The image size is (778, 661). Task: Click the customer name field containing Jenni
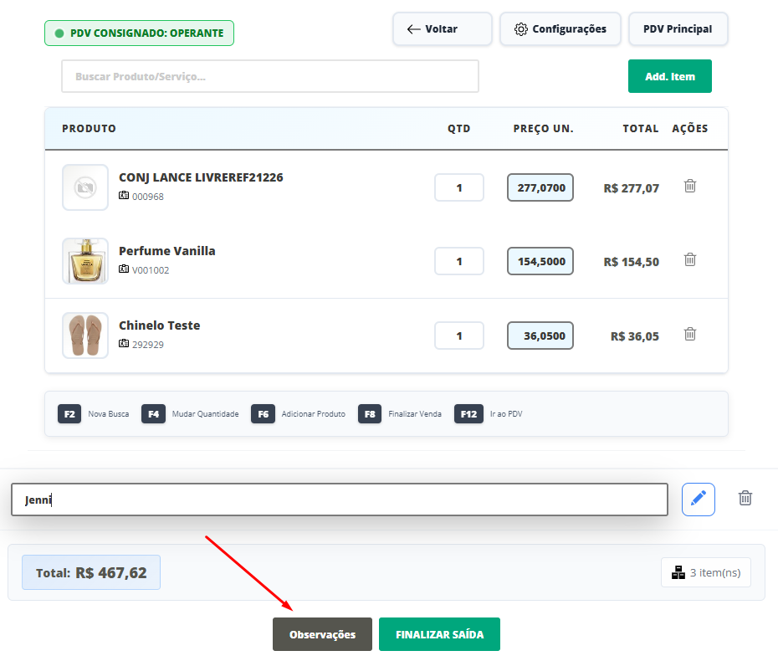point(339,500)
